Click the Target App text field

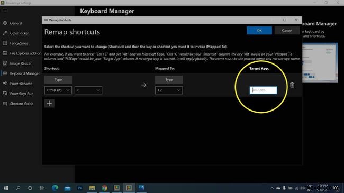pyautogui.click(x=263, y=90)
